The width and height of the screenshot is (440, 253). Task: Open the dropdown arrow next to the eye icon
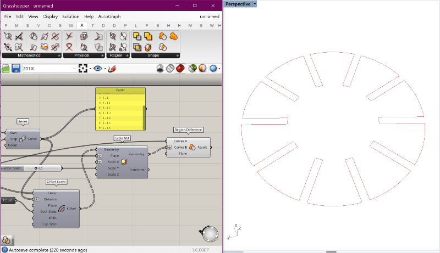pyautogui.click(x=105, y=69)
